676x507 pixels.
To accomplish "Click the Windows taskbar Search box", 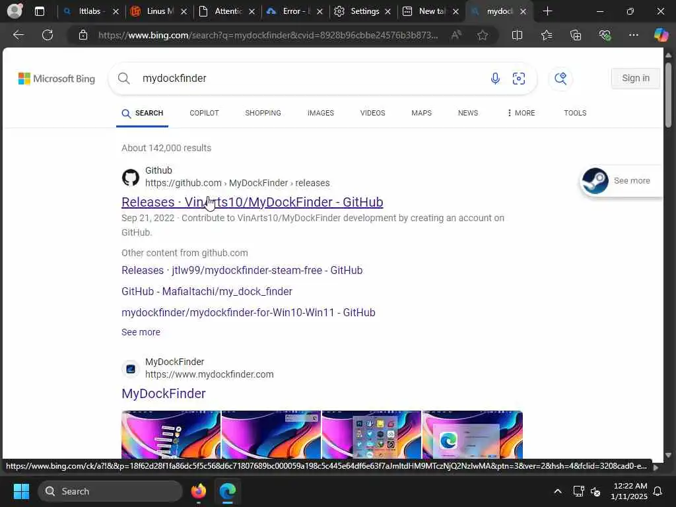I will coord(110,491).
